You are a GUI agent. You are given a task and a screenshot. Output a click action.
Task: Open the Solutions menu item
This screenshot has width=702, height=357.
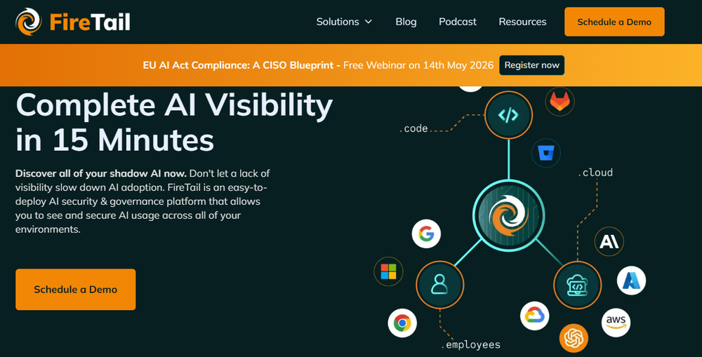(x=338, y=22)
